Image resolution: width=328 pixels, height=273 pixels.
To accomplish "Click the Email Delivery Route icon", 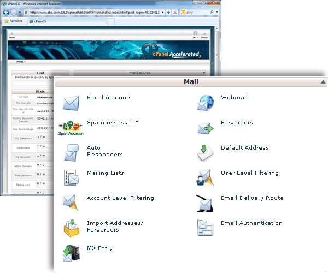I will pos(206,203).
